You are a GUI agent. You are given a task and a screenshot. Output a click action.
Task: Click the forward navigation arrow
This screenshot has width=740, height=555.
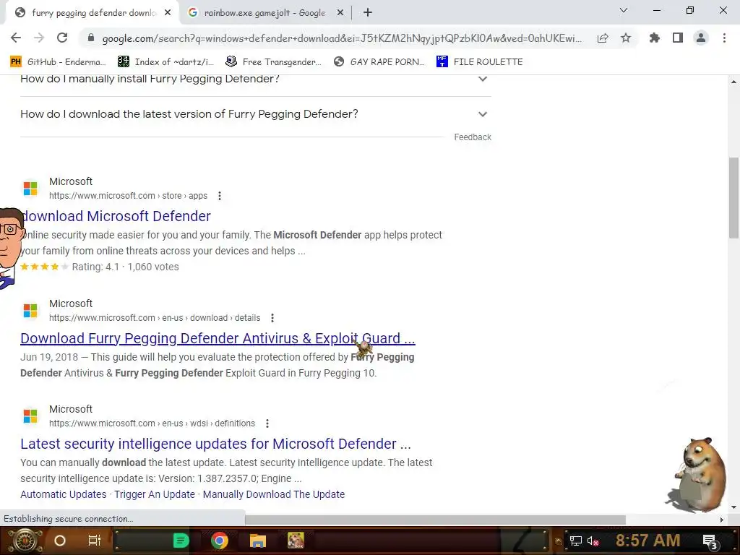point(39,38)
